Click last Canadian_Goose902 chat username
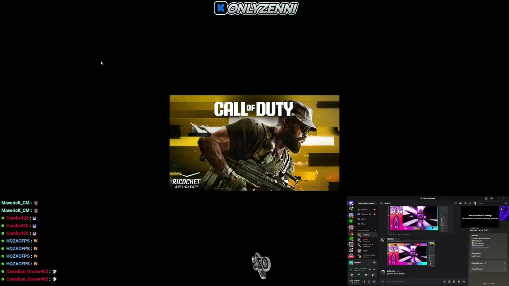Viewport: 509px width, 286px height. tap(27, 279)
